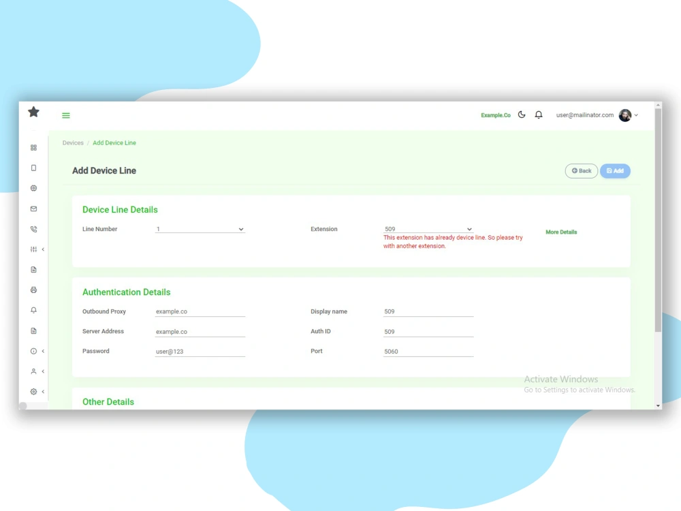Open the phone calls sidebar icon
The image size is (681, 511).
(x=33, y=229)
